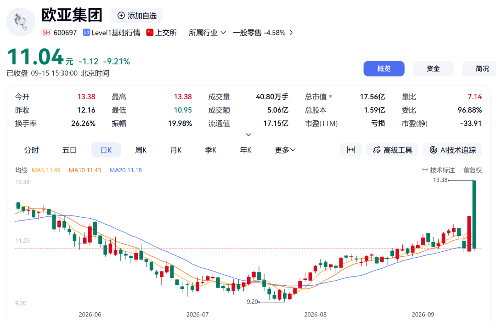Click the MA20 11.18 indicator label
This screenshot has width=496, height=322.
click(125, 170)
